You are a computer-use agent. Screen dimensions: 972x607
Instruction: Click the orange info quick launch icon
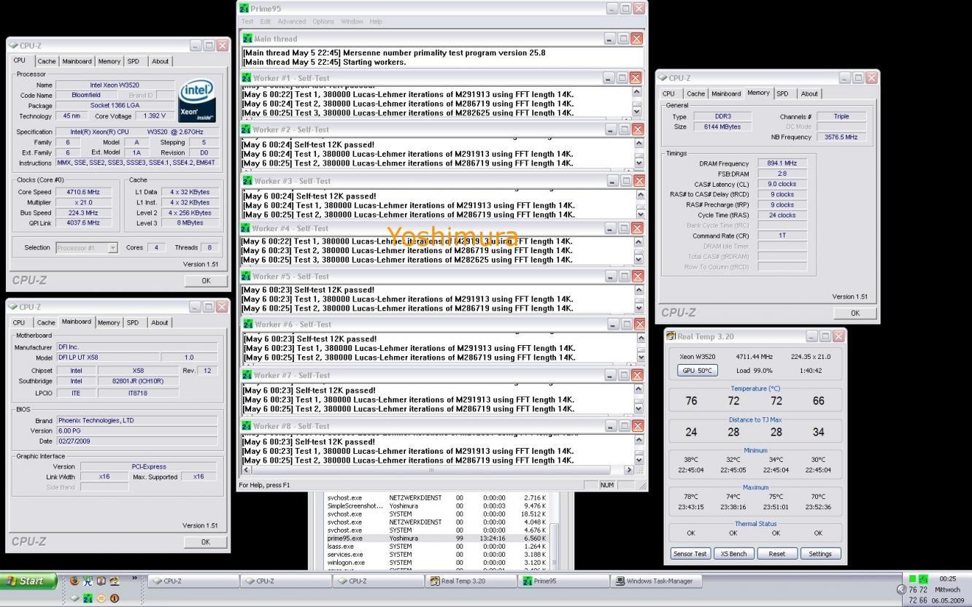pyautogui.click(x=115, y=598)
